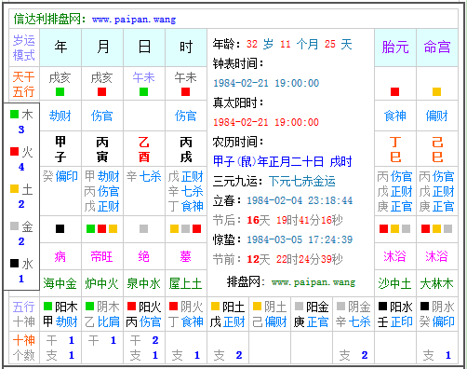Click the gray 金 legend square
Viewport: 467px width, 369px height.
point(15,225)
